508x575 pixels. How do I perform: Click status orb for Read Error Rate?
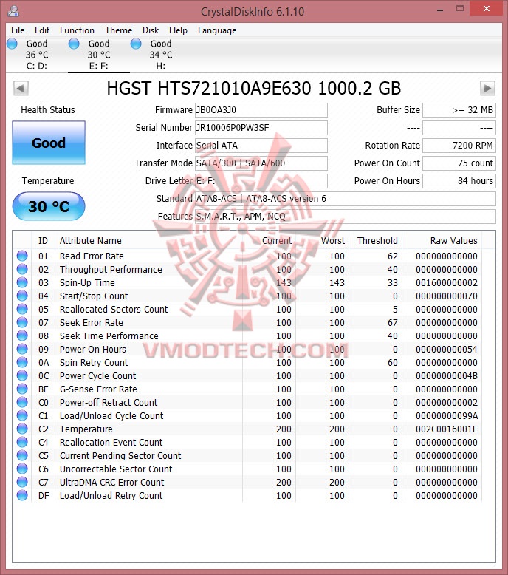[22, 256]
